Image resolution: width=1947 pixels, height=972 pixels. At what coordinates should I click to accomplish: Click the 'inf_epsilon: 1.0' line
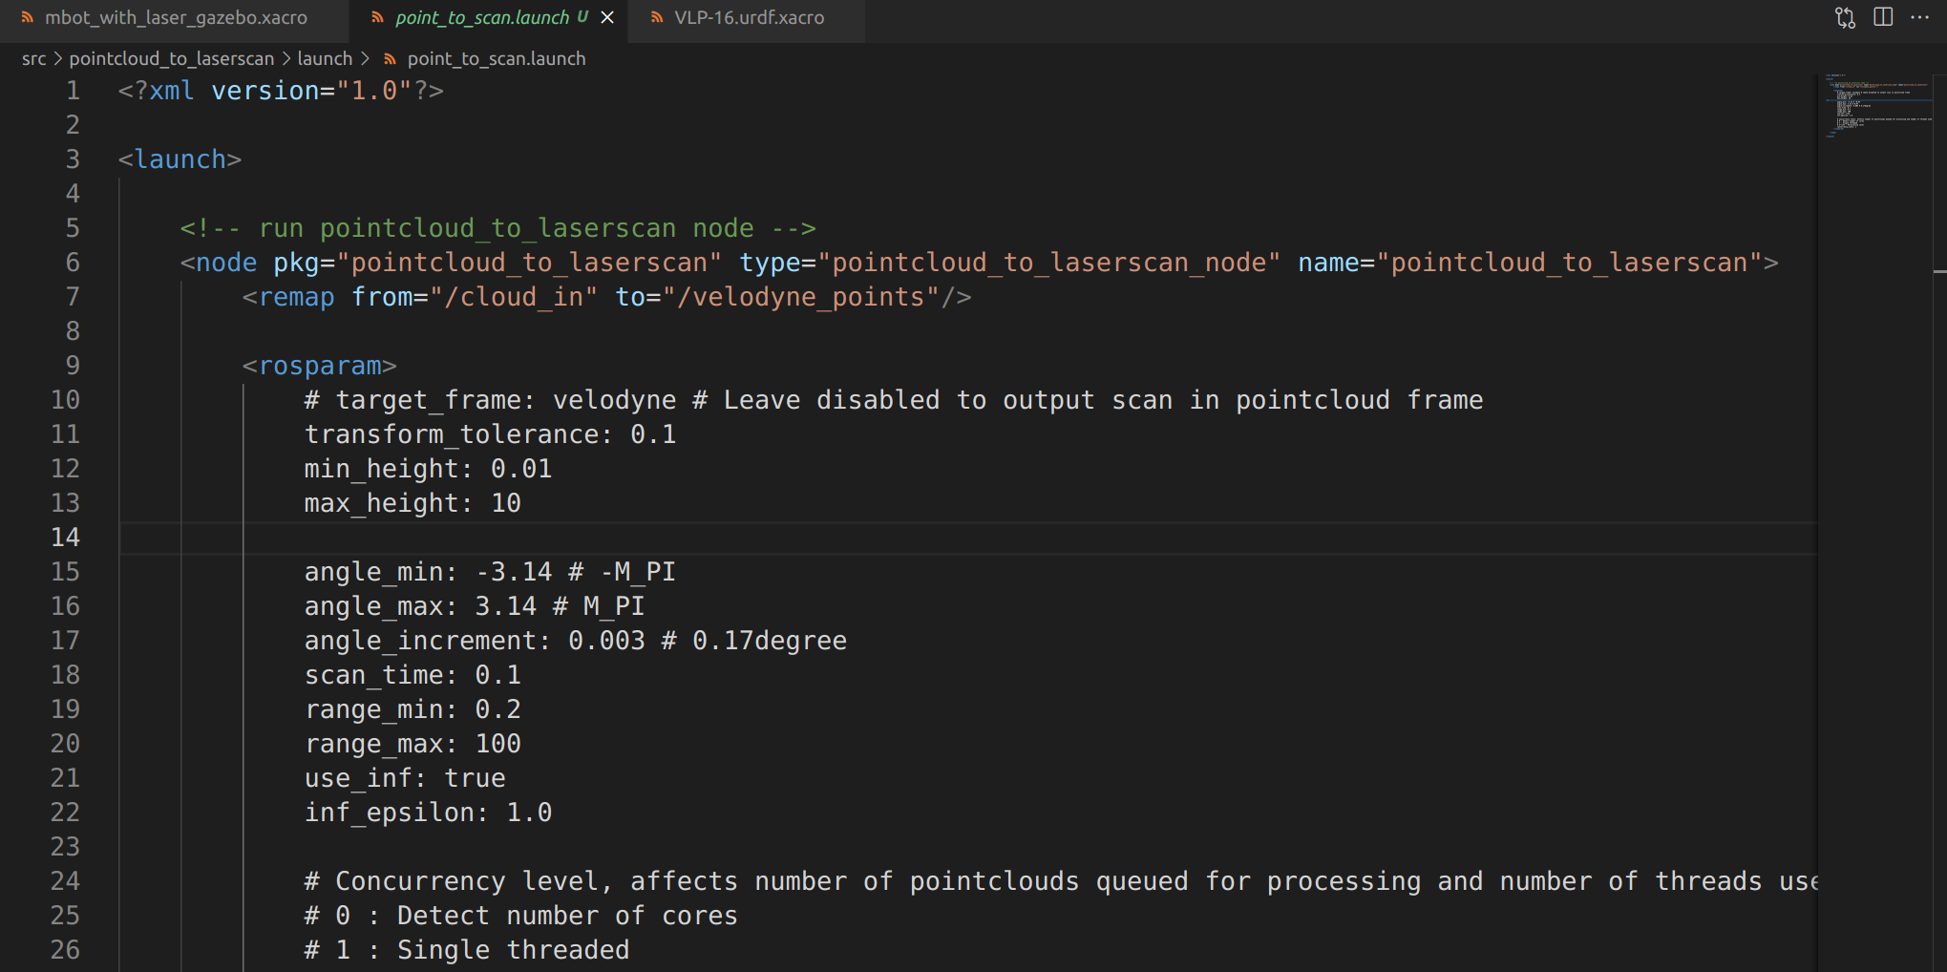(428, 813)
